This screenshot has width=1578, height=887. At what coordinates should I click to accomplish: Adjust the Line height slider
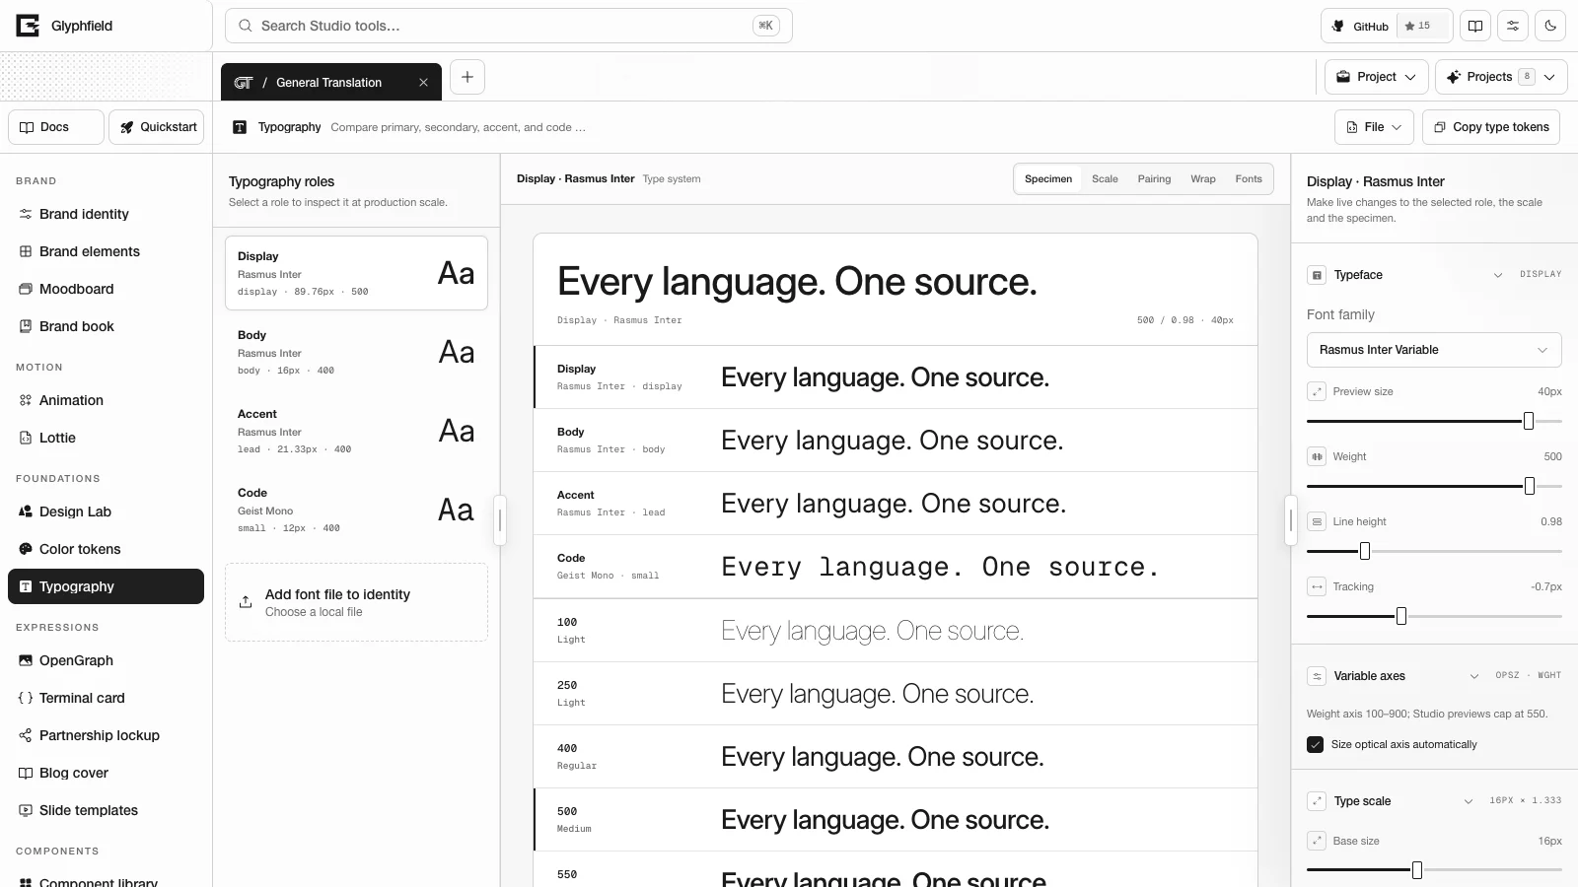point(1434,551)
